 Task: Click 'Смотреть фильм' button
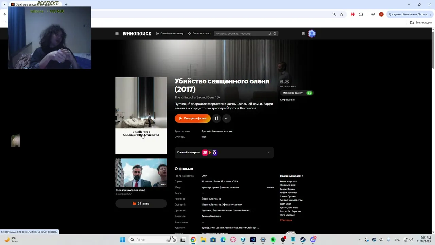pyautogui.click(x=193, y=118)
